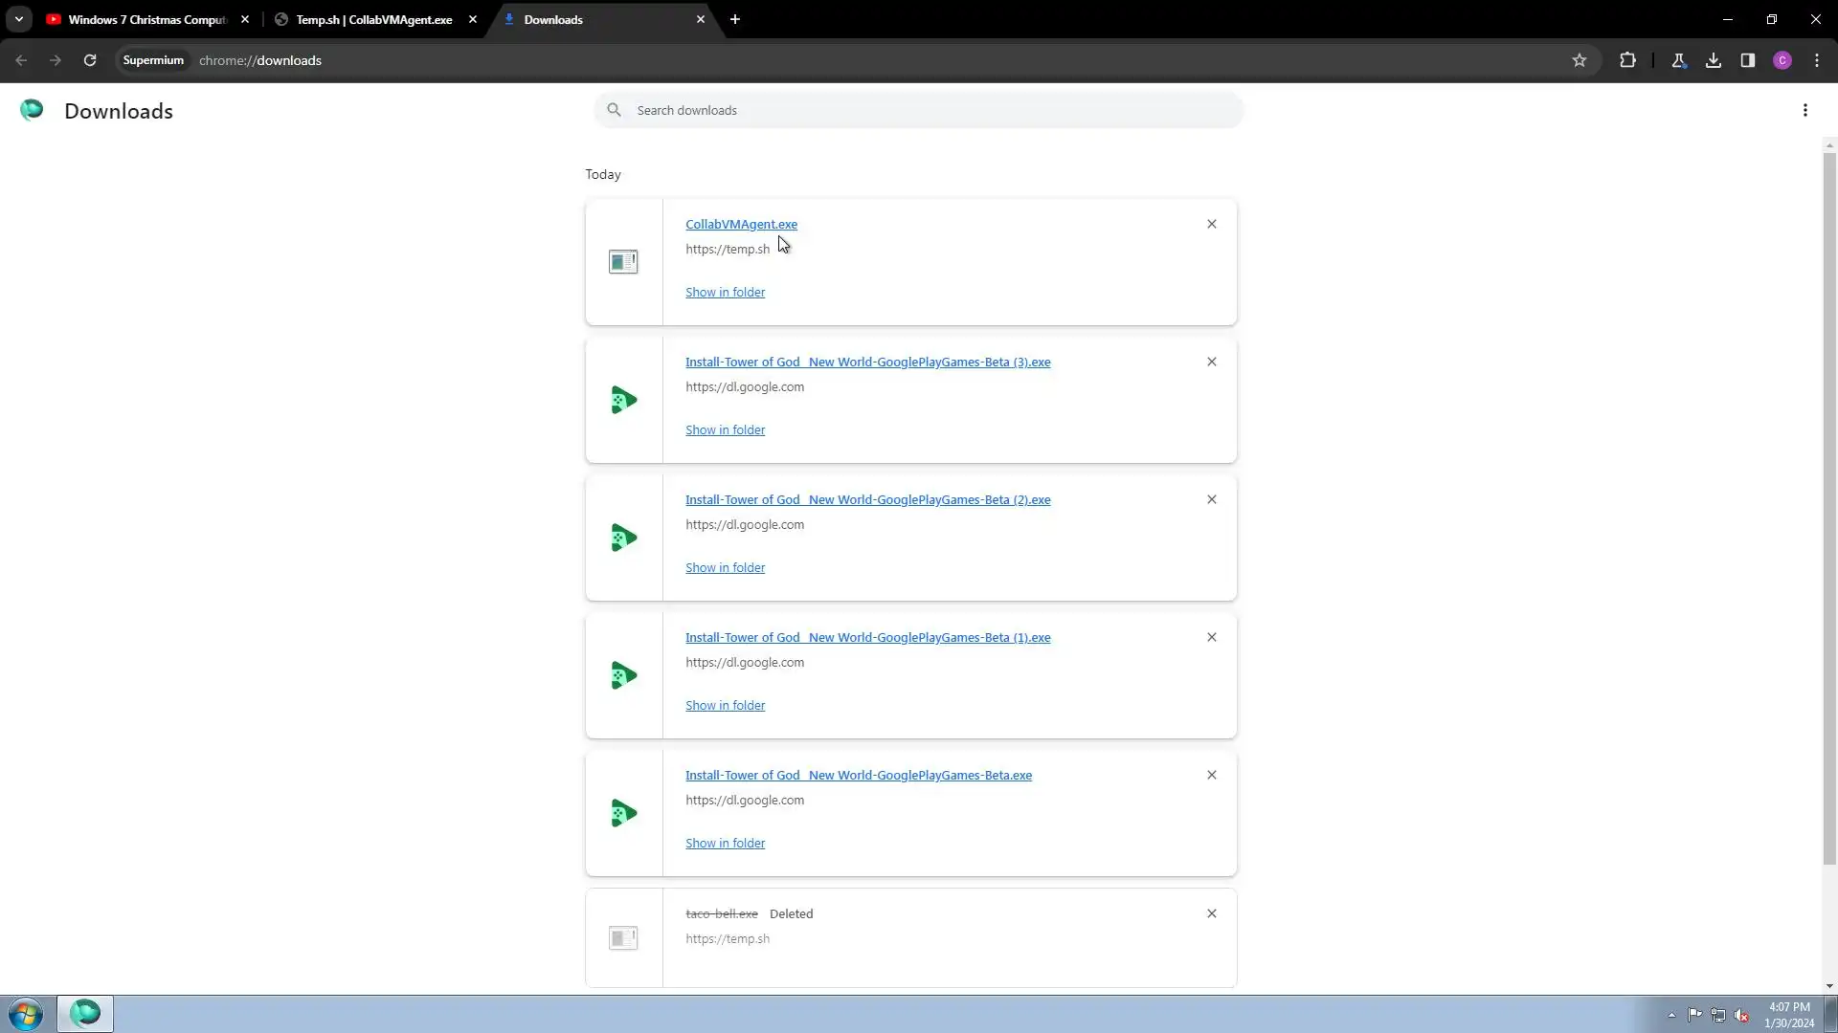
Task: Open Downloads page more actions menu
Action: pos(1805,110)
